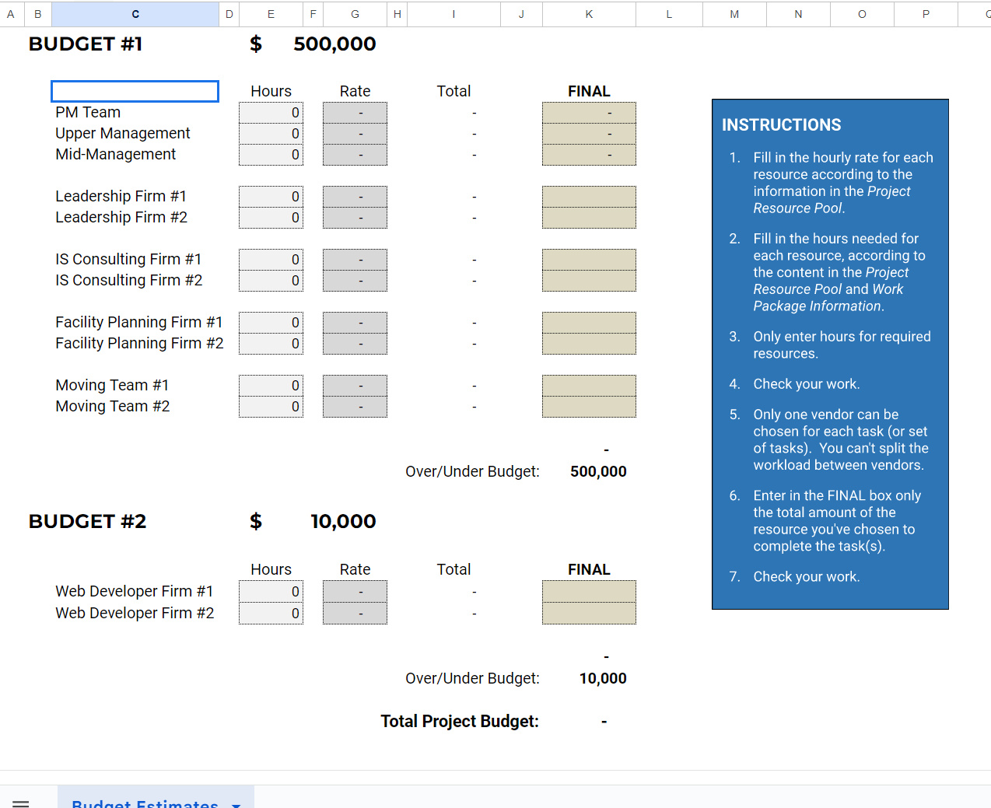Select Moving Team #2 Hours cell
Image resolution: width=991 pixels, height=808 pixels.
(271, 407)
